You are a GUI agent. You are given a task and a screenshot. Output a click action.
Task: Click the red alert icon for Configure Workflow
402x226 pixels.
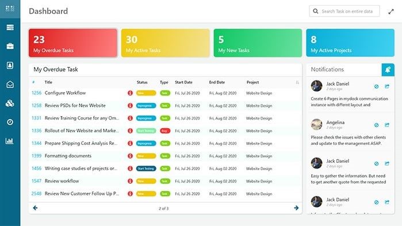tap(130, 93)
